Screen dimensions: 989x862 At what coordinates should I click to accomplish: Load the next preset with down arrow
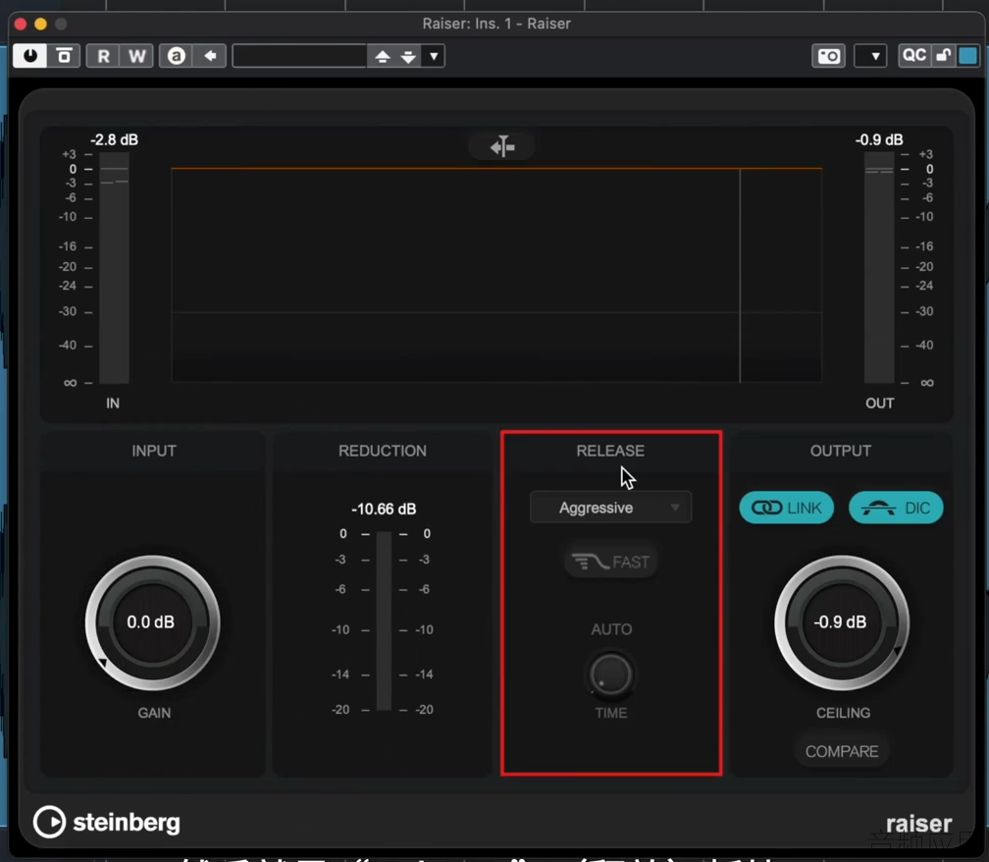coord(409,57)
